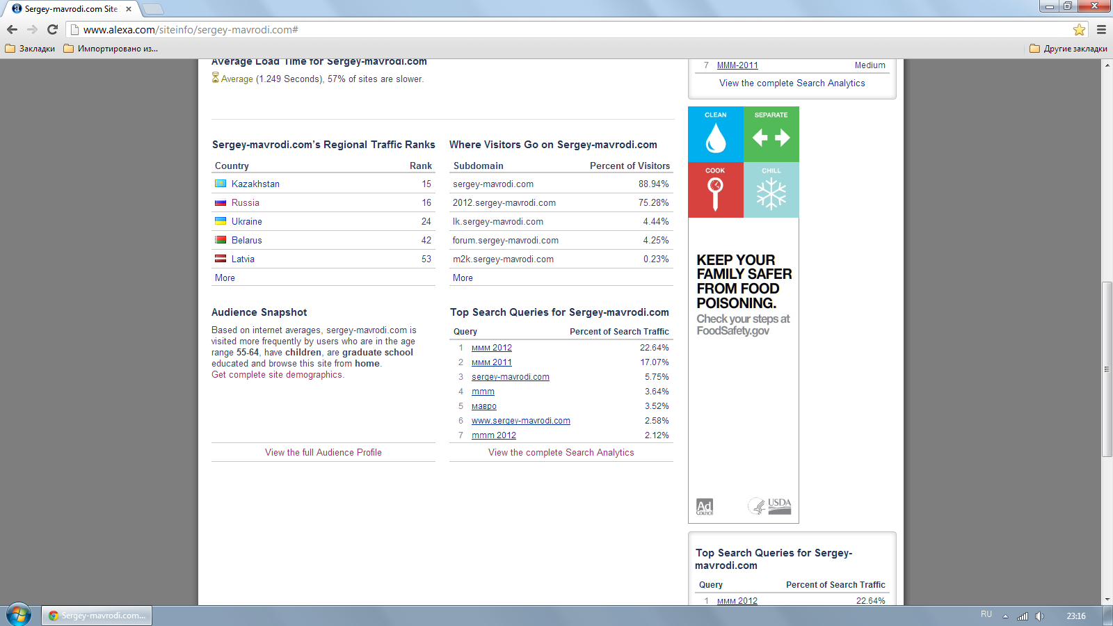
Task: Open the Windows Start button
Action: click(x=18, y=616)
